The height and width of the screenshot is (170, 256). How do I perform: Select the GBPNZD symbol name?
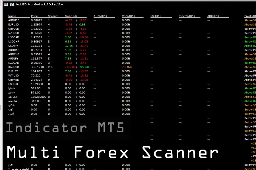[14, 80]
